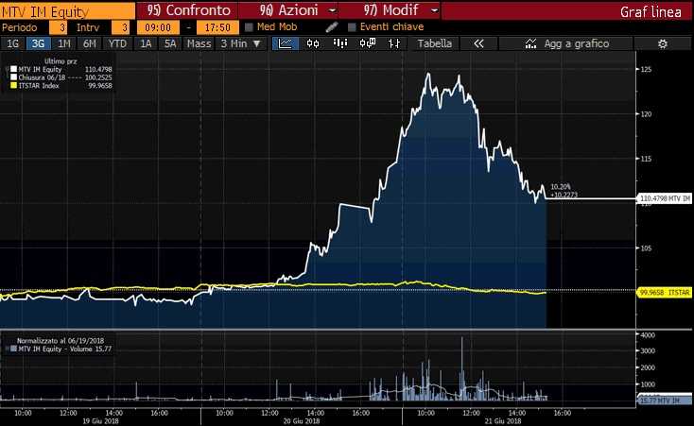Collapse panel with double left chevron
The image size is (694, 426).
tap(478, 43)
